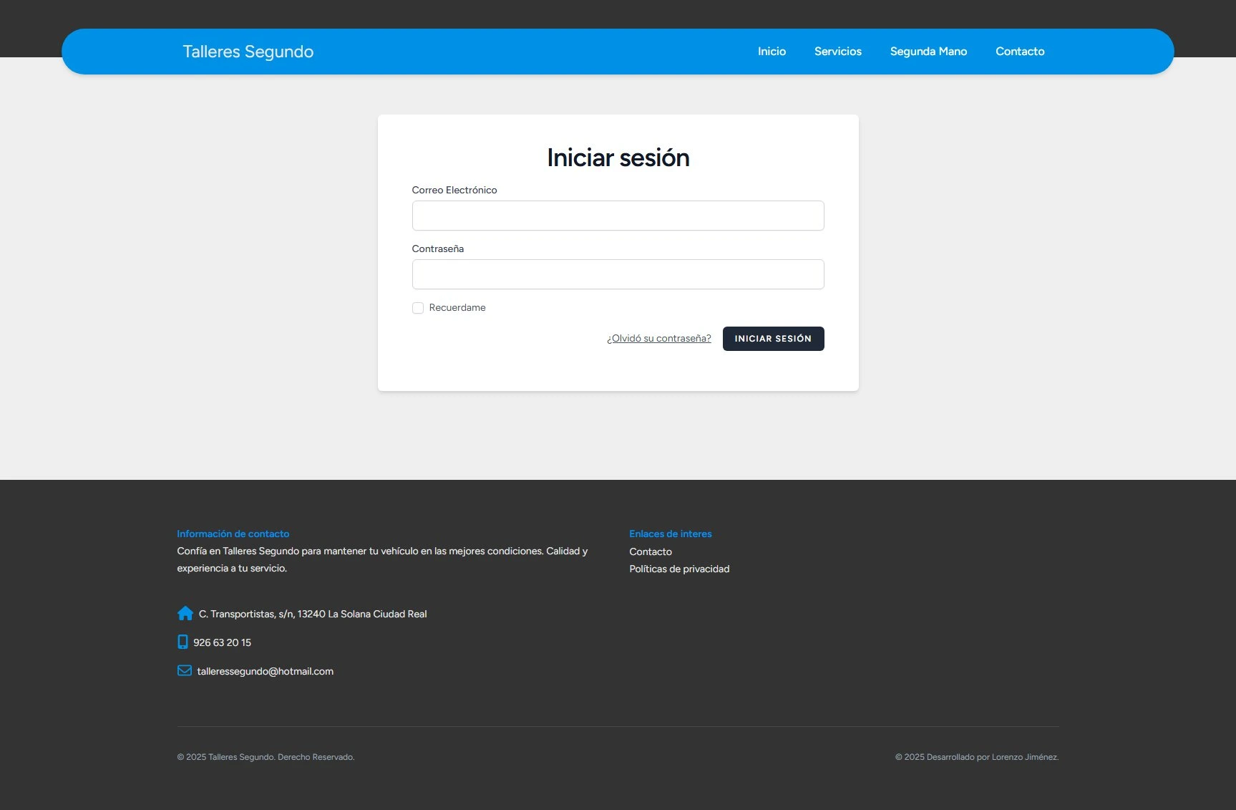Open Segunda Mano navigation link
The image size is (1236, 810).
coord(928,52)
